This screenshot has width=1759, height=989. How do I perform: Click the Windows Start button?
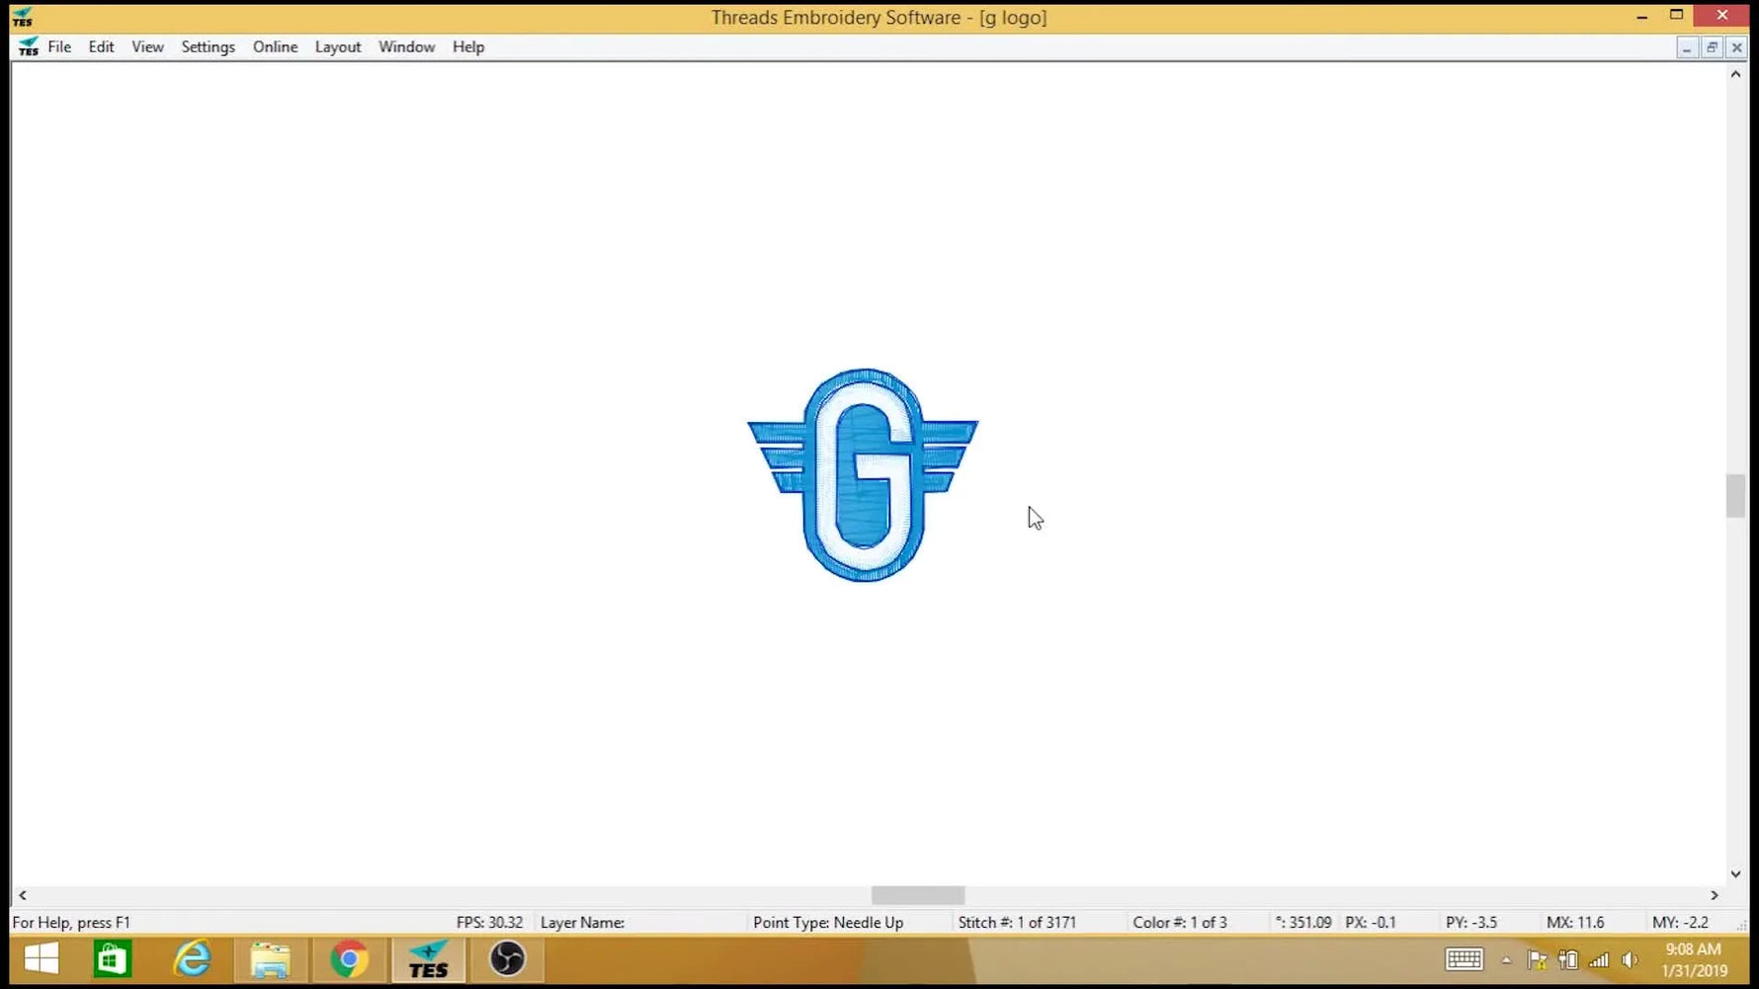pos(40,957)
